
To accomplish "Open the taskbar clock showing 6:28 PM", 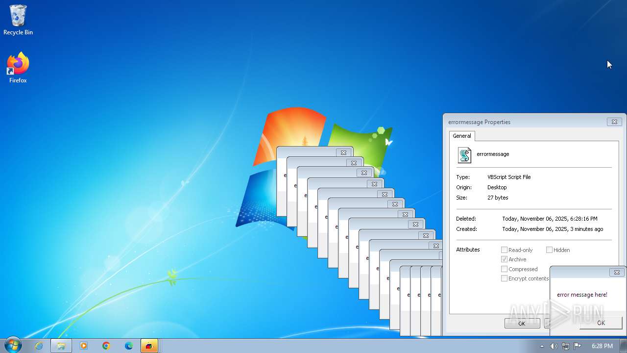I will pyautogui.click(x=602, y=346).
